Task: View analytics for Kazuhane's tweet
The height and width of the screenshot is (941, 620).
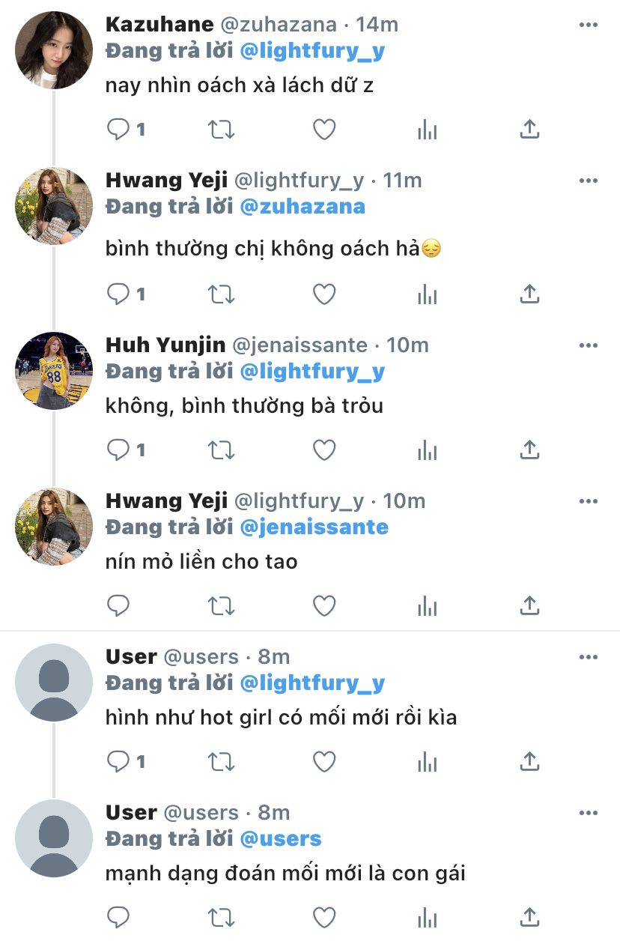Action: [427, 130]
